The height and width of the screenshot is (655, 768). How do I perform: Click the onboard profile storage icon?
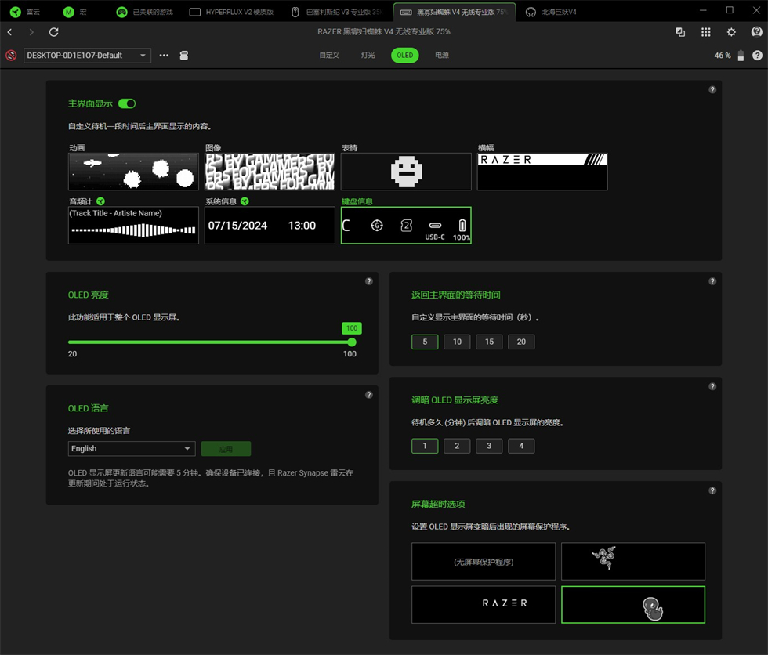tap(183, 56)
